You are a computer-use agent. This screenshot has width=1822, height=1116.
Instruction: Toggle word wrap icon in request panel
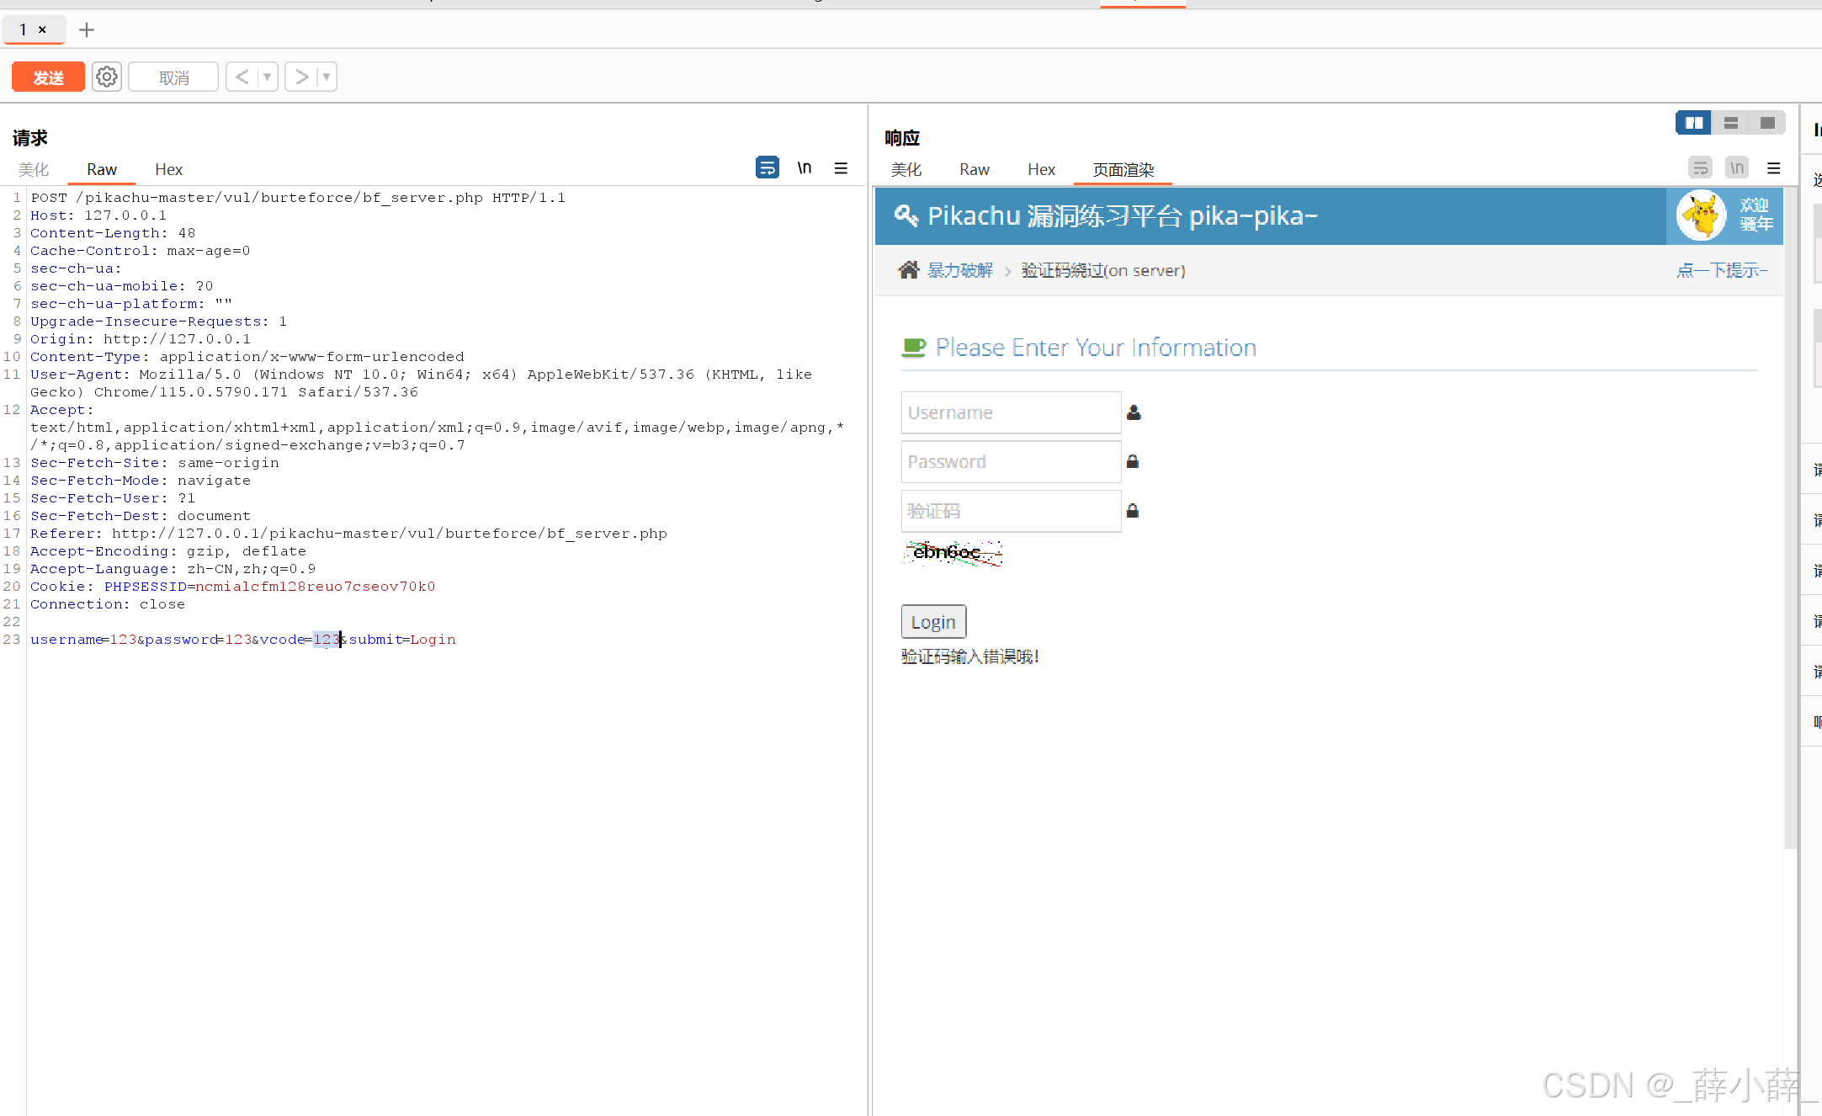click(x=767, y=167)
